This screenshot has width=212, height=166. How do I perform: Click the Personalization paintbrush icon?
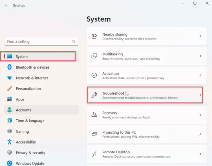[10, 89]
